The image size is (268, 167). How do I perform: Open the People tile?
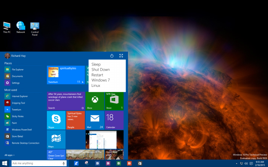[x=76, y=120]
